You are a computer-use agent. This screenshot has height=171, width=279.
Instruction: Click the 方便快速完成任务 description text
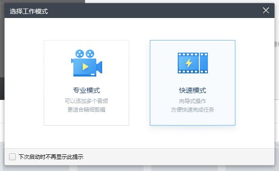pos(193,110)
